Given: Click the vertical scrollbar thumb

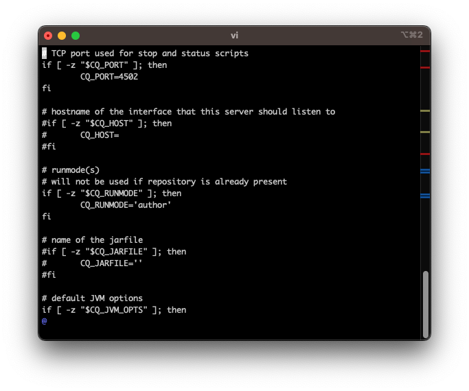Looking at the screenshot, I should (x=425, y=304).
